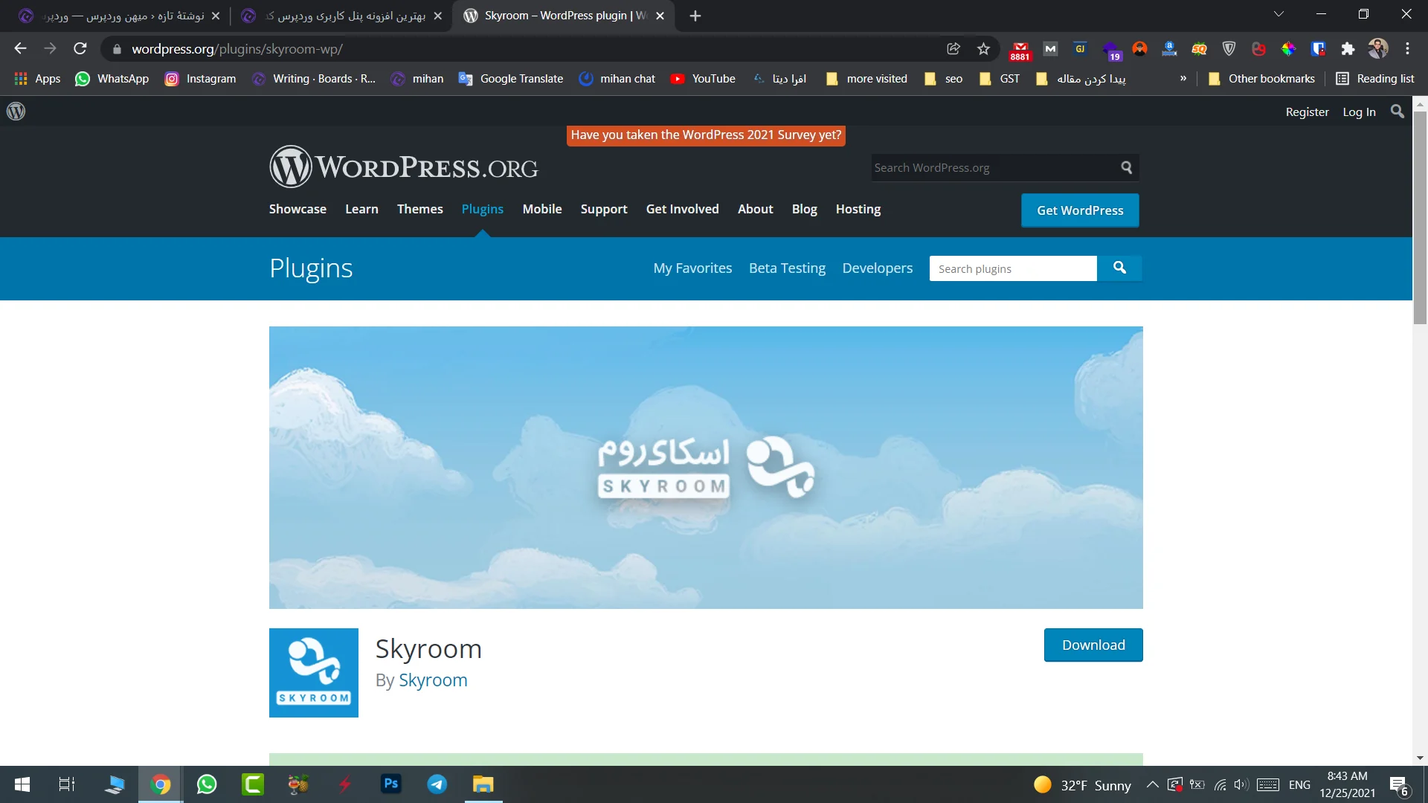Click the star/favorites icon in browser toolbar
Image resolution: width=1428 pixels, height=803 pixels.
pyautogui.click(x=982, y=48)
